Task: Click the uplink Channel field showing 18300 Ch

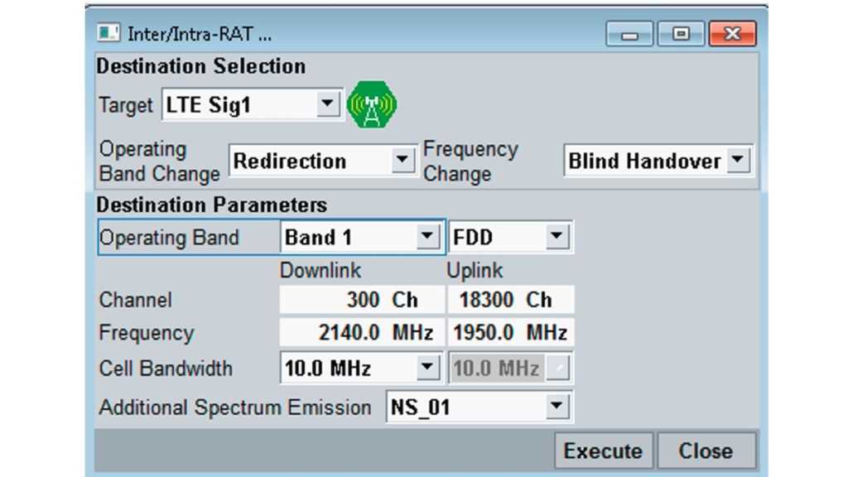Action: pyautogui.click(x=509, y=299)
